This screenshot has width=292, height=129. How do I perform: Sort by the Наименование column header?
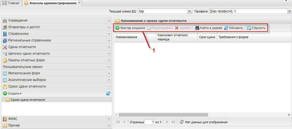pos(126,37)
